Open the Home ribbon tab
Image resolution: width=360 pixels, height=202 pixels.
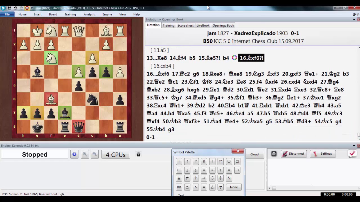22,14
